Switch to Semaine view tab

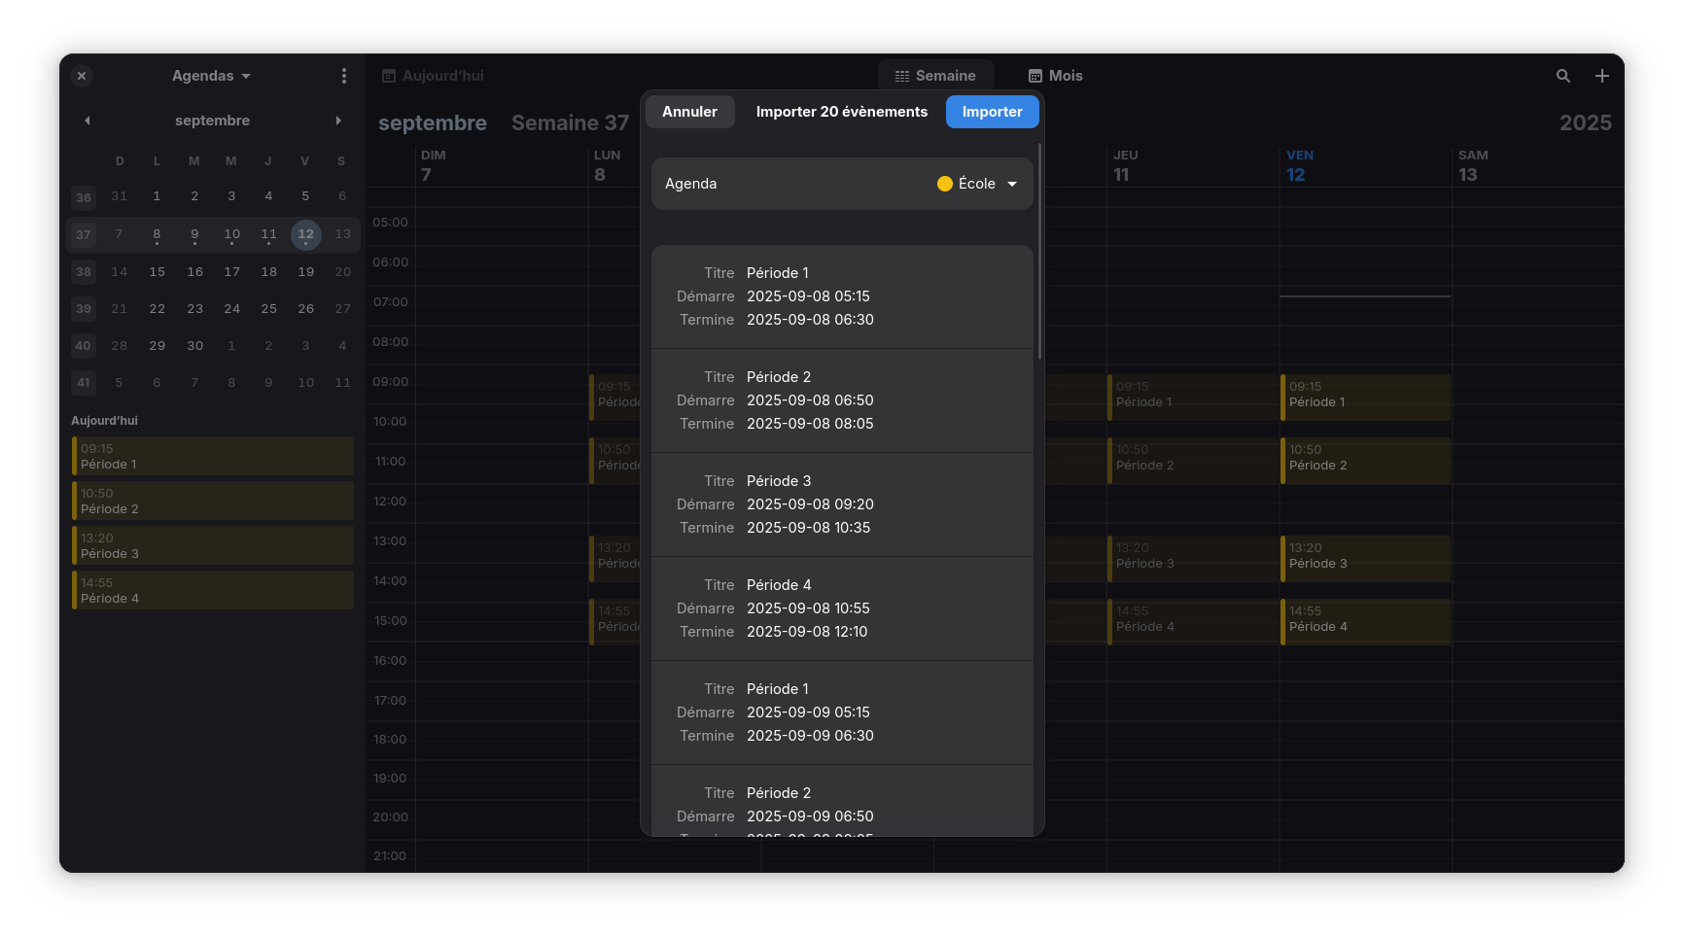click(935, 76)
